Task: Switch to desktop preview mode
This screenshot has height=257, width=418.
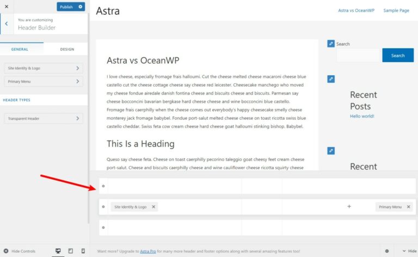Action: click(58, 251)
